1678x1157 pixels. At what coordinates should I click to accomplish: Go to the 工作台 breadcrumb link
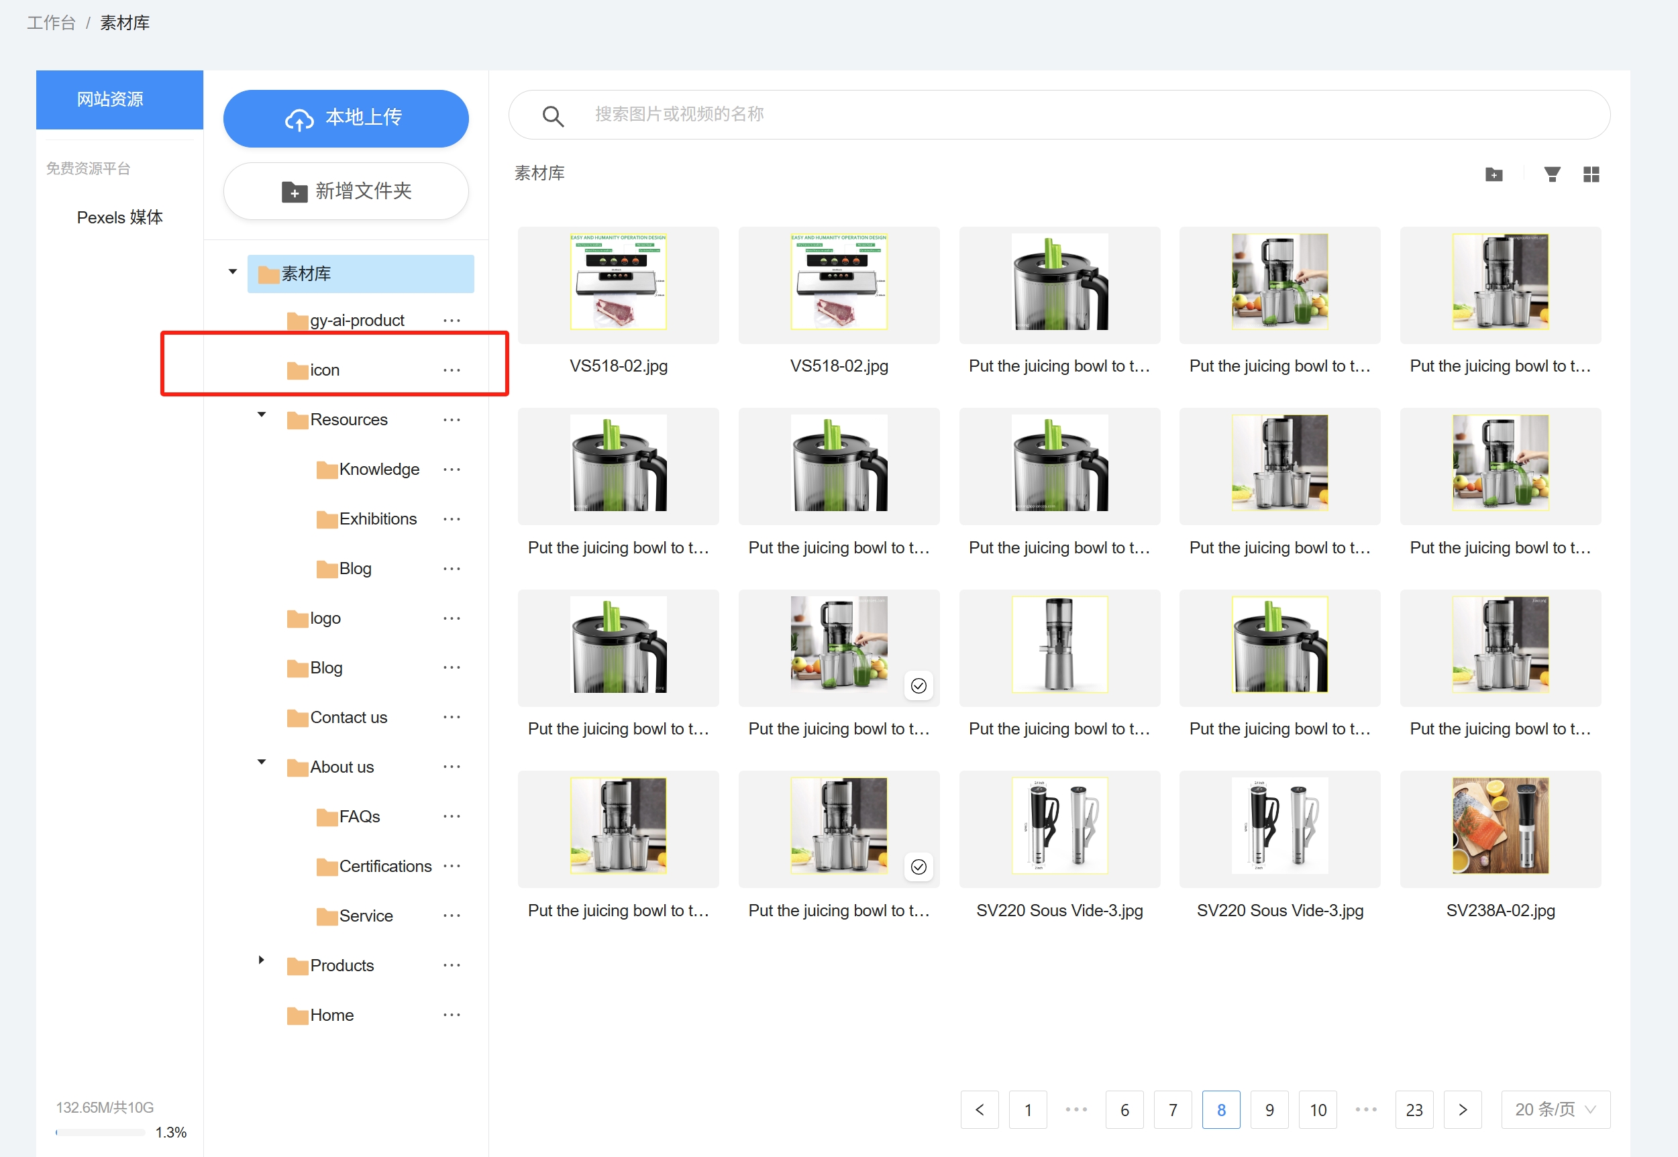[50, 23]
